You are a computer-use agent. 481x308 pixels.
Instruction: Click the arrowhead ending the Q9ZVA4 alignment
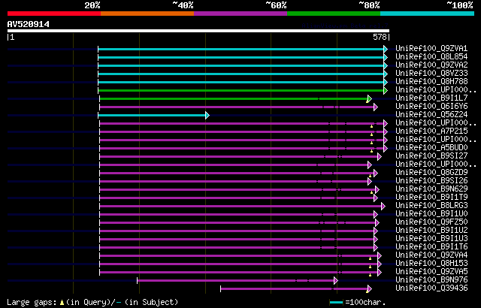pos(380,256)
